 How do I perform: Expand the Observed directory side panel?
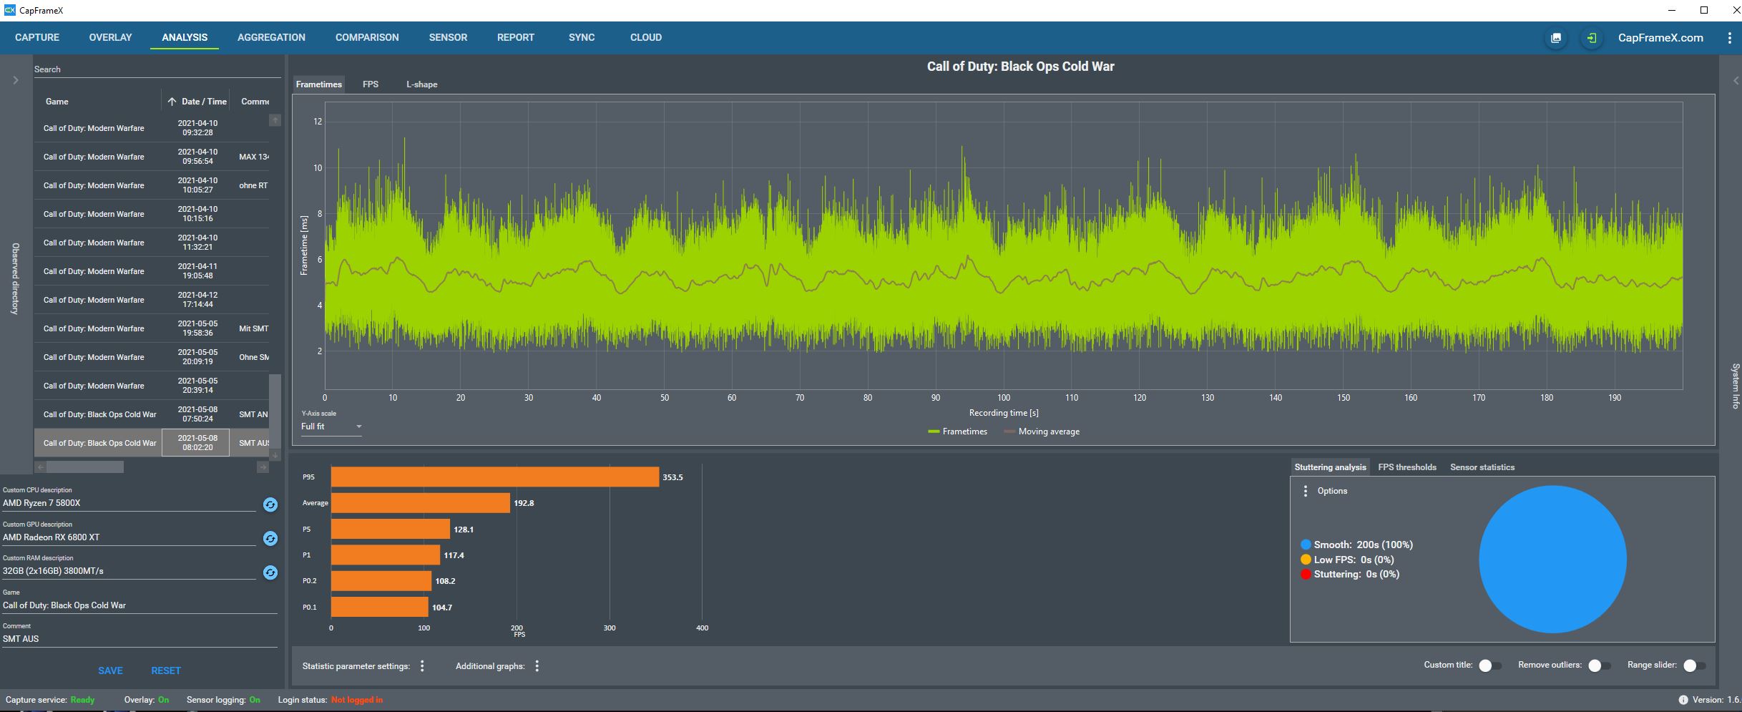point(16,80)
